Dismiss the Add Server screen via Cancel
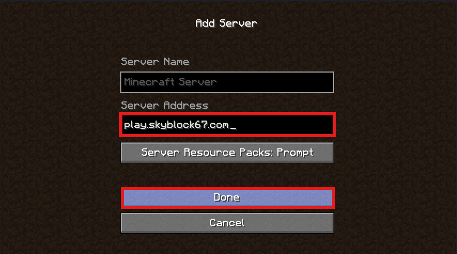 click(227, 223)
